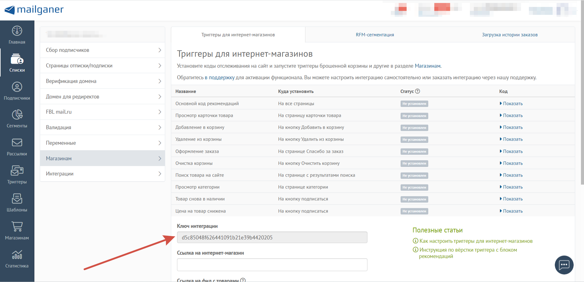Switch to Загрузка истории заказов tab
The width and height of the screenshot is (584, 282).
510,35
